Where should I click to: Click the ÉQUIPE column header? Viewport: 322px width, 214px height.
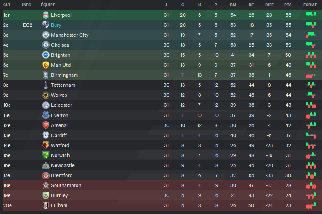[x=48, y=5]
